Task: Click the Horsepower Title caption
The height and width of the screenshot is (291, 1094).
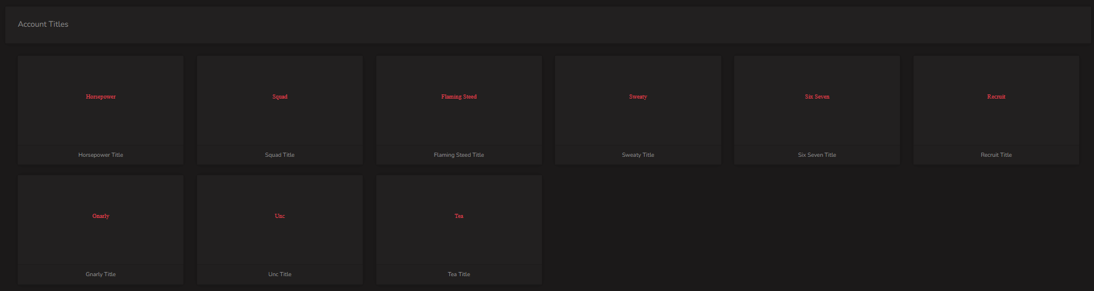Action: coord(101,155)
